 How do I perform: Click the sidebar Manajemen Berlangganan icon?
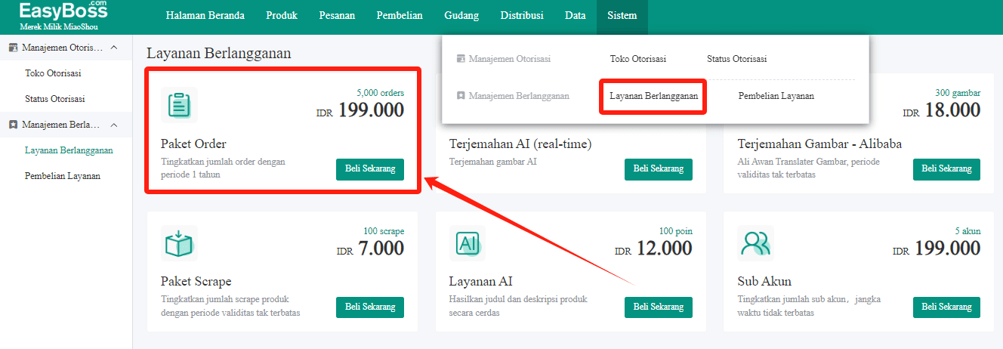(13, 125)
